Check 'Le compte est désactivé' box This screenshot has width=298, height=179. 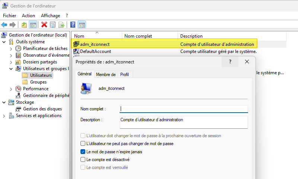click(x=83, y=159)
